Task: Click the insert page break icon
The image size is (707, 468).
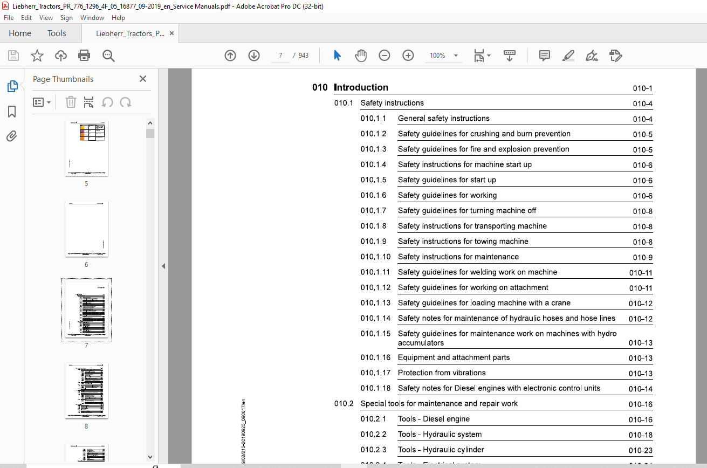Action: coord(89,102)
